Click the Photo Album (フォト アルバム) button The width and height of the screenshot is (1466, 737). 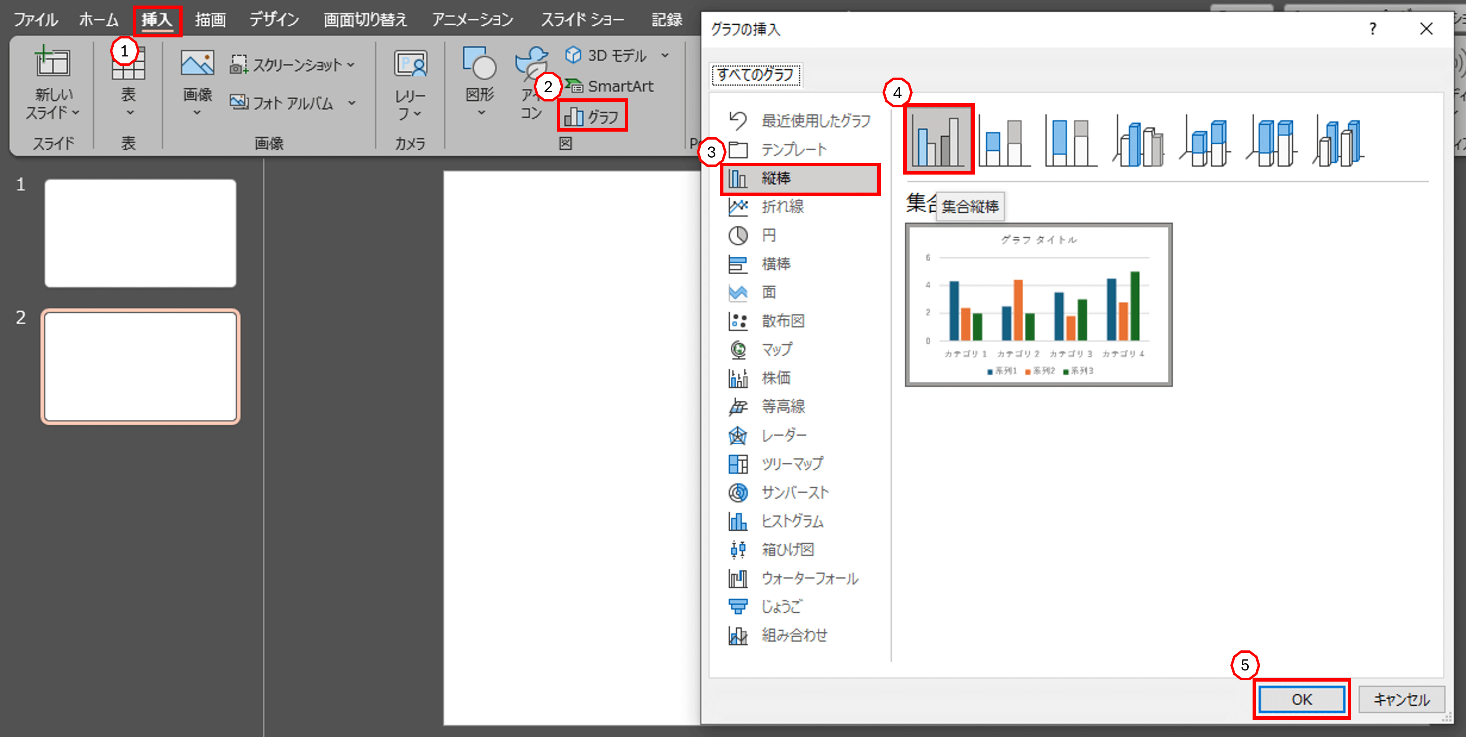coord(282,103)
